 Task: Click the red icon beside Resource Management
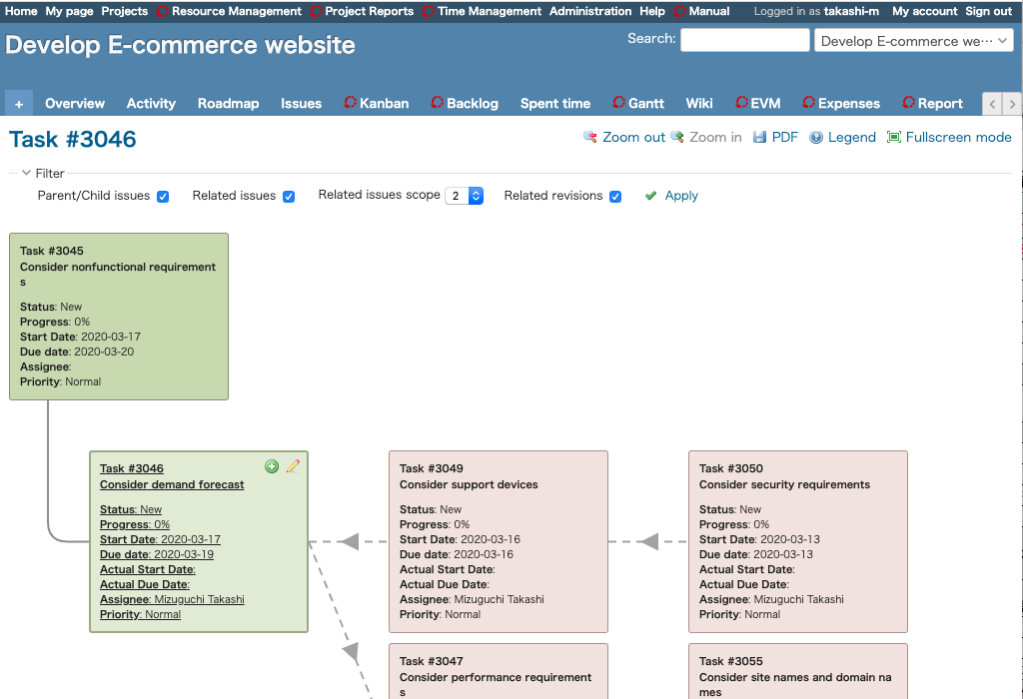[163, 12]
